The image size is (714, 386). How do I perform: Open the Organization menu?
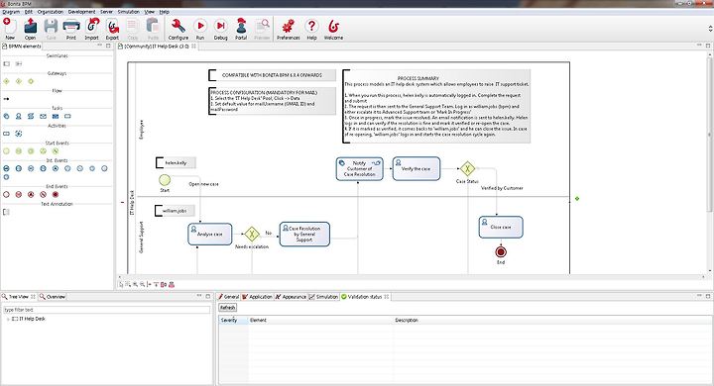[51, 12]
